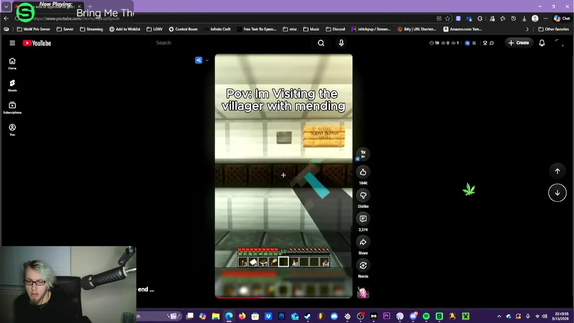This screenshot has height=323, width=574.
Task: Expand the dropdown chevron next to IQ icon
Action: 207,61
